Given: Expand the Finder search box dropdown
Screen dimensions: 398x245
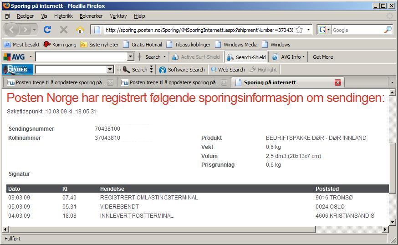Looking at the screenshot, I should point(110,69).
